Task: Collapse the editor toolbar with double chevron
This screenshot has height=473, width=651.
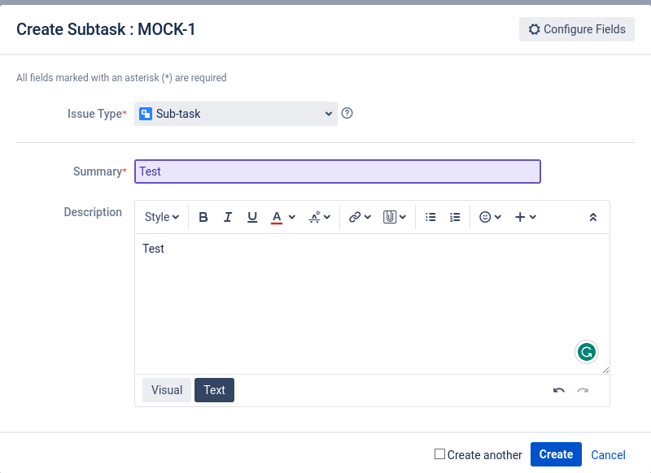Action: [593, 217]
